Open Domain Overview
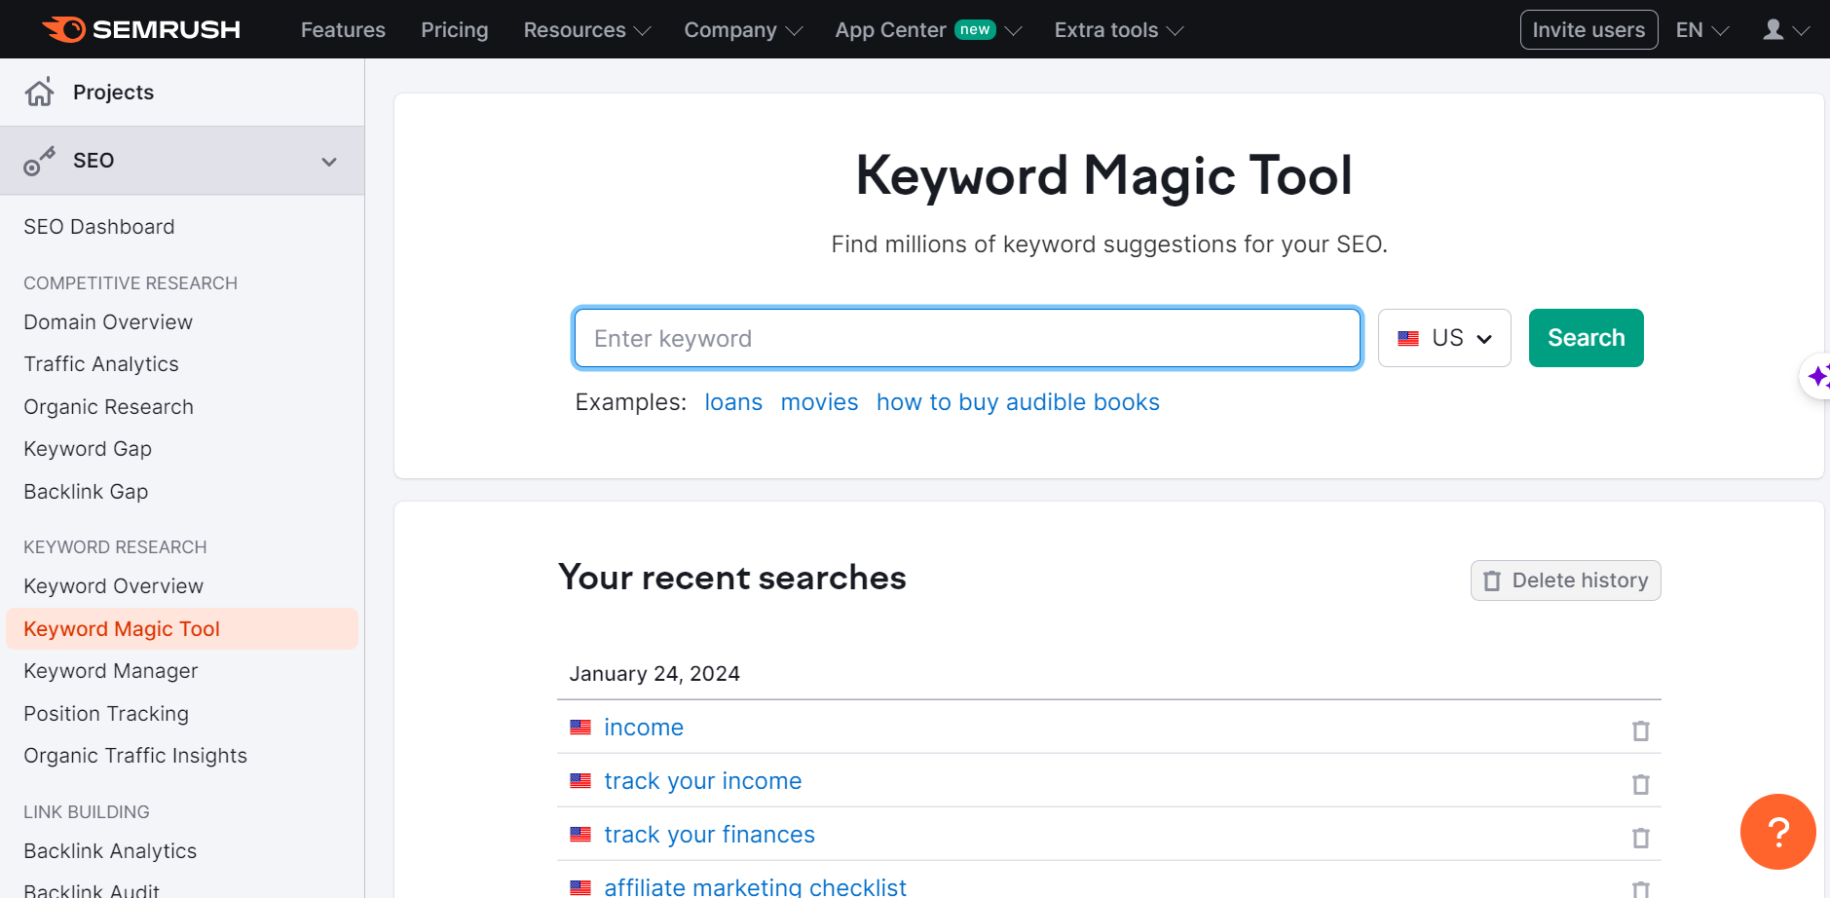Screen dimensions: 1830x898 (x=108, y=322)
